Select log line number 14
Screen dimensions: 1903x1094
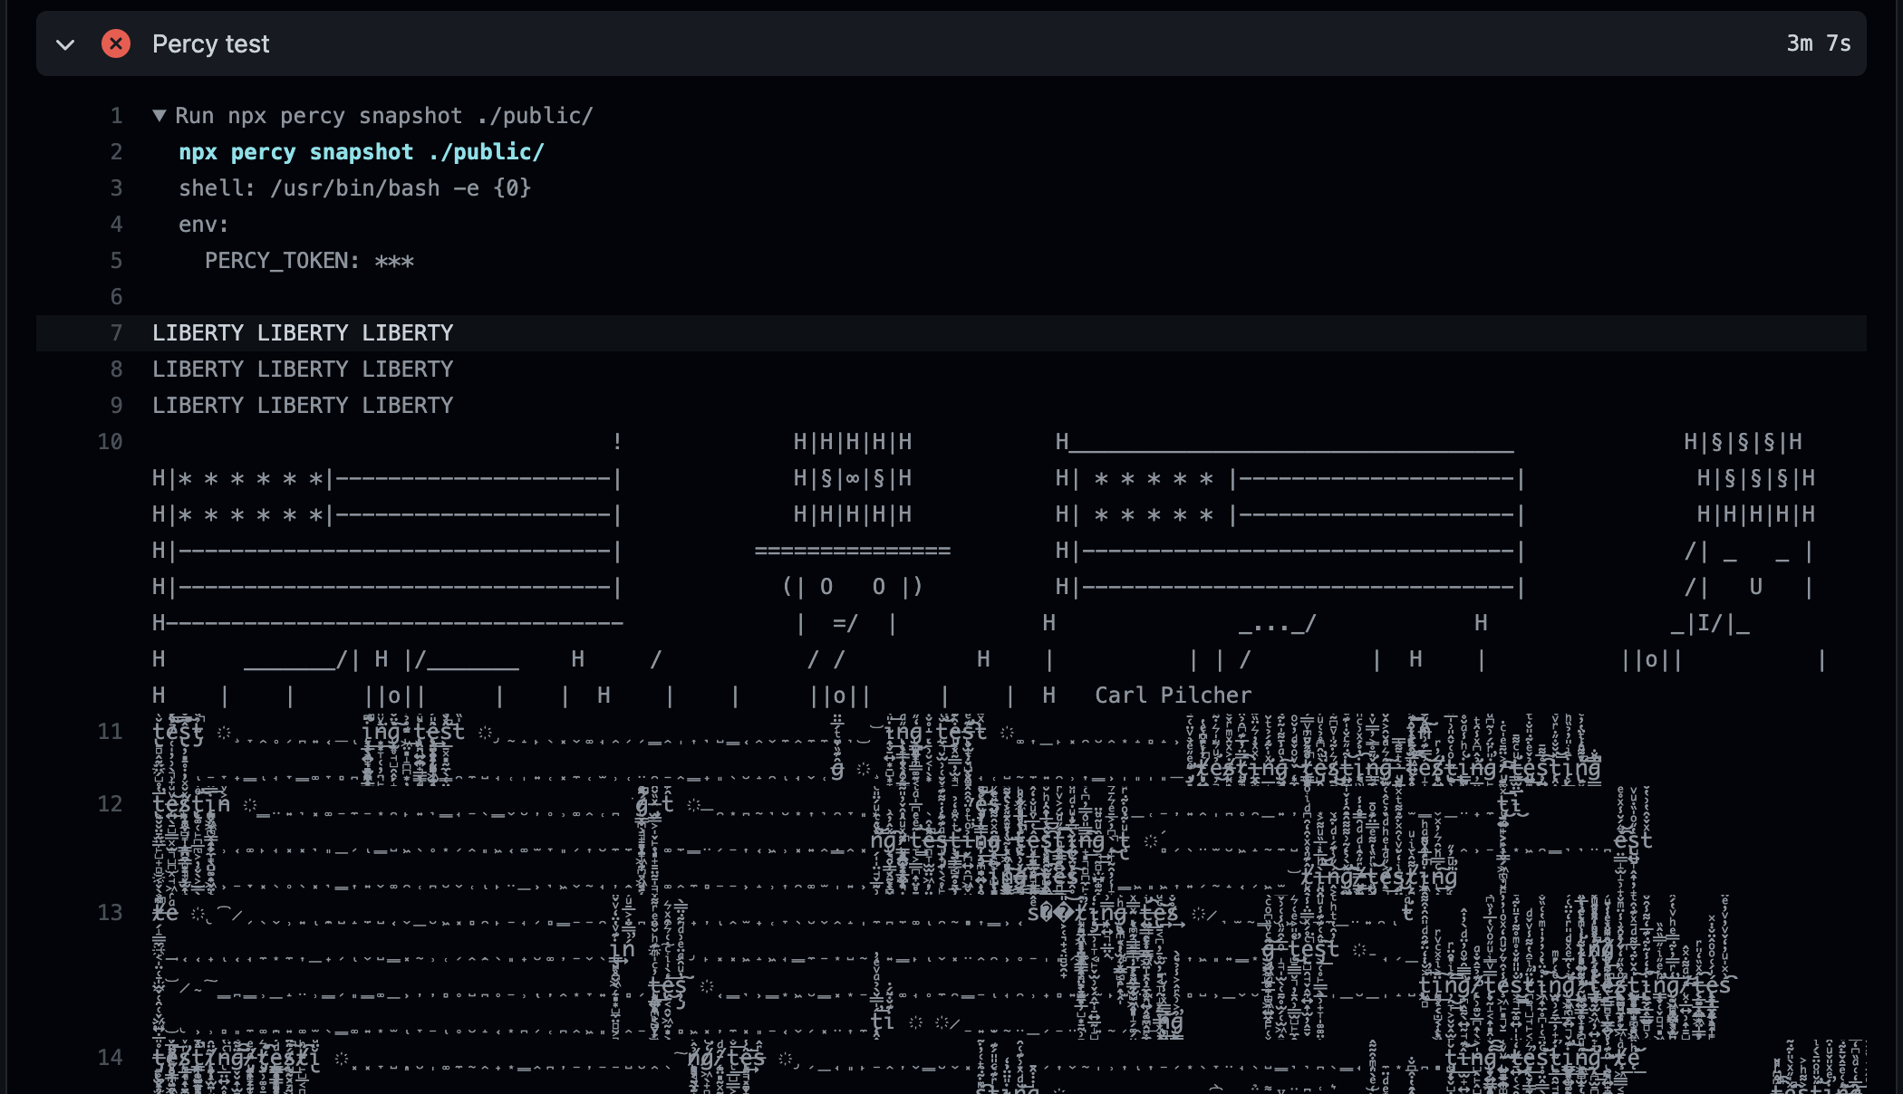pos(111,1058)
